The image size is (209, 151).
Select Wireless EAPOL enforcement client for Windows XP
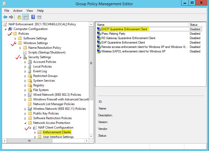point(130,51)
